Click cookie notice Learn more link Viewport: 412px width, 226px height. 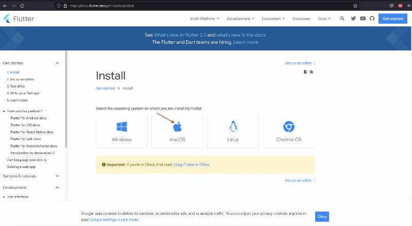coord(128,220)
